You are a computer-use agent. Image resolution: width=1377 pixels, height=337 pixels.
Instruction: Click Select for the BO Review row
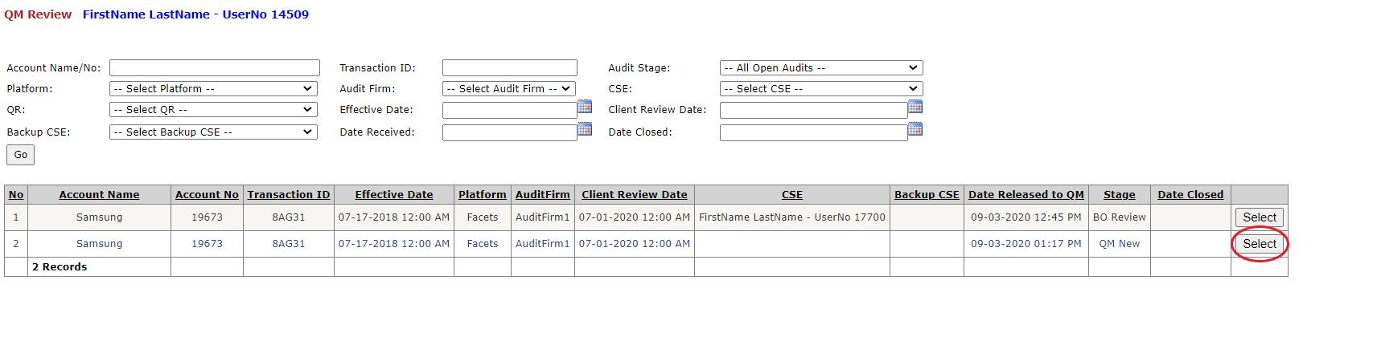coord(1260,217)
